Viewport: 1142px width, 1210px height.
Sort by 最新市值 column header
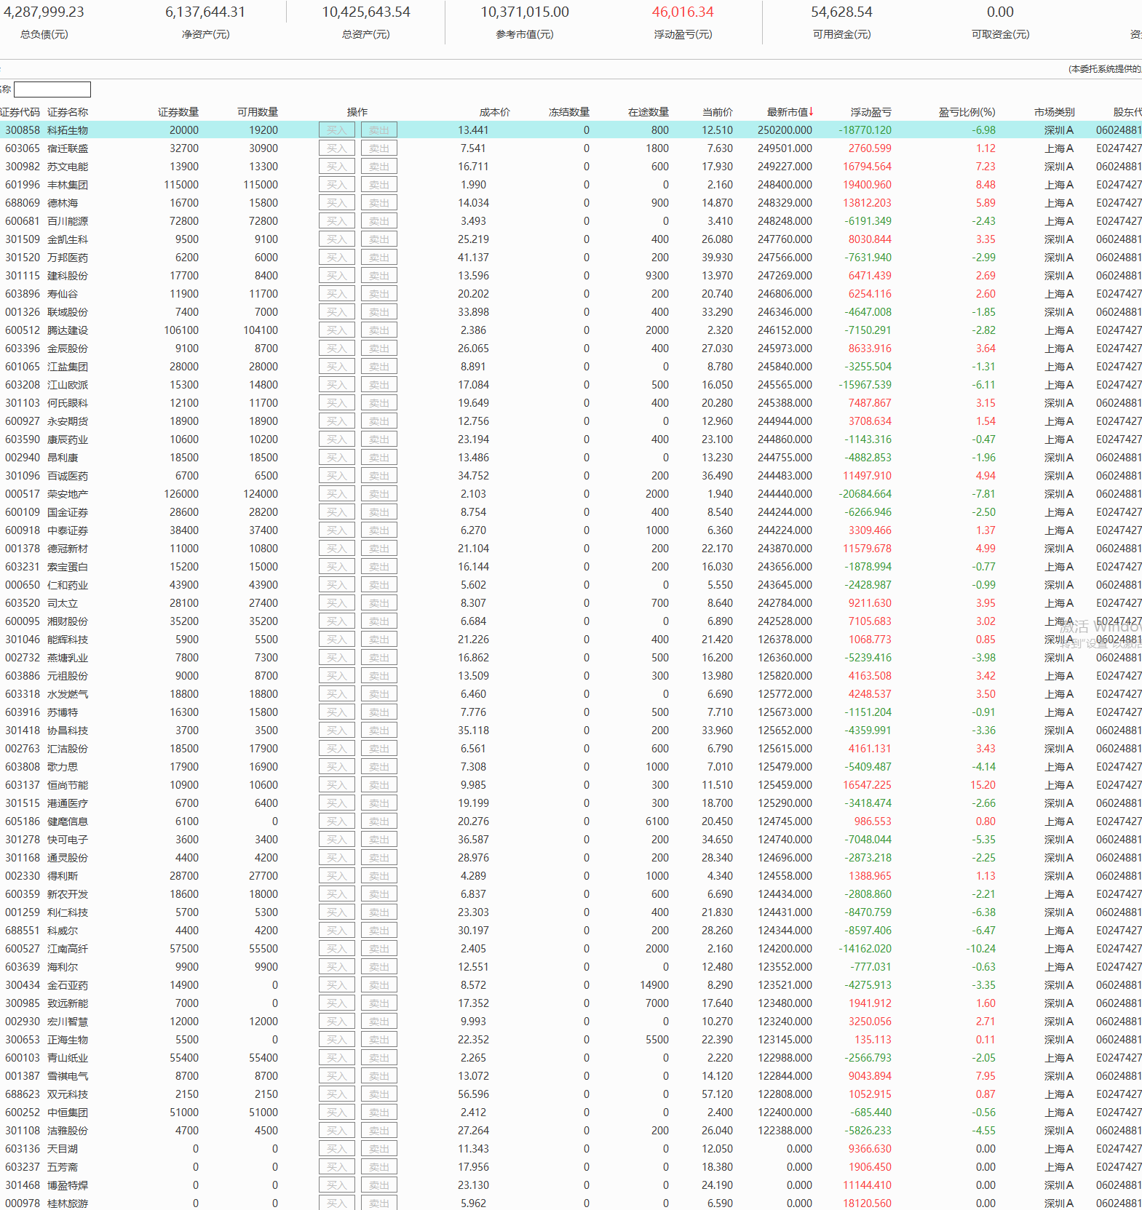789,112
